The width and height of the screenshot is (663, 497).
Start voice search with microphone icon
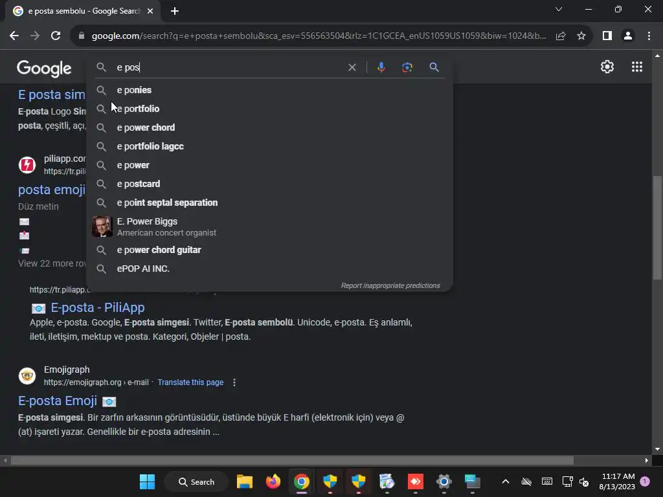(x=381, y=67)
